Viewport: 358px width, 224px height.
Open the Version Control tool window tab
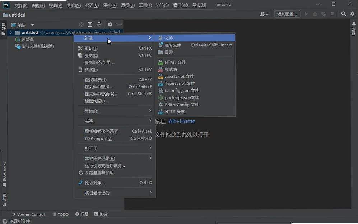tap(28, 214)
